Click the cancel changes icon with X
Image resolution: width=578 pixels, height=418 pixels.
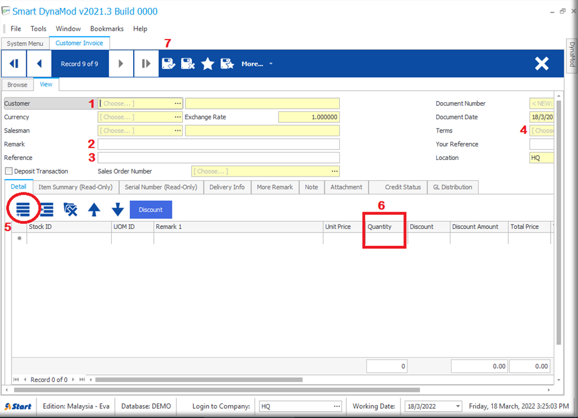188,63
